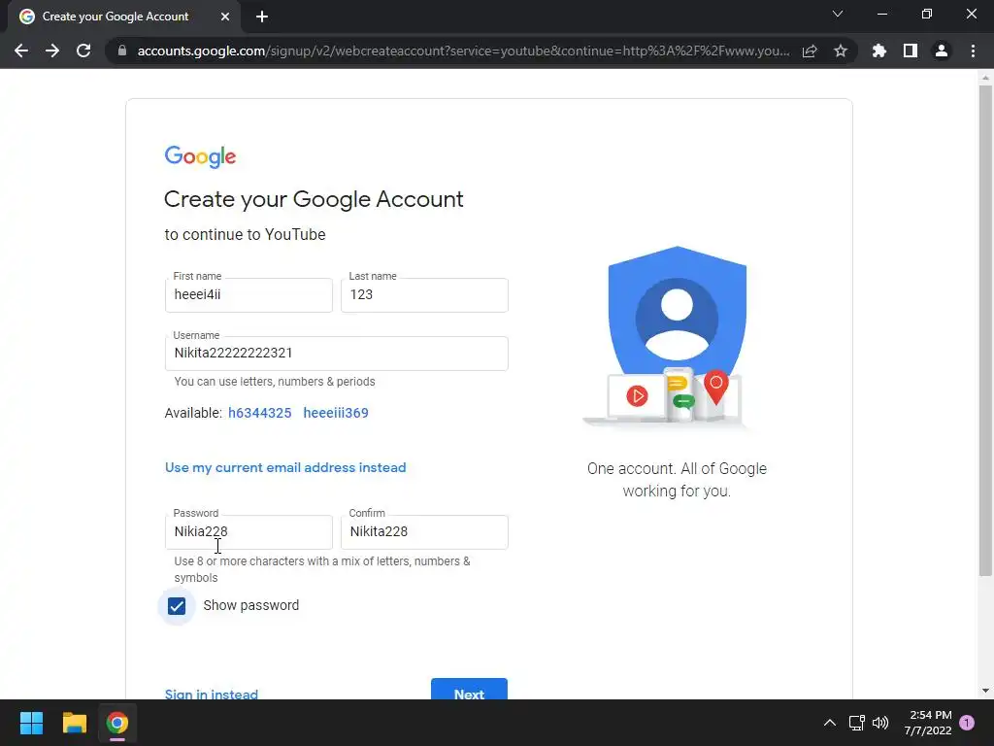994x746 pixels.
Task: Follow the Sign in instead link
Action: click(x=211, y=694)
